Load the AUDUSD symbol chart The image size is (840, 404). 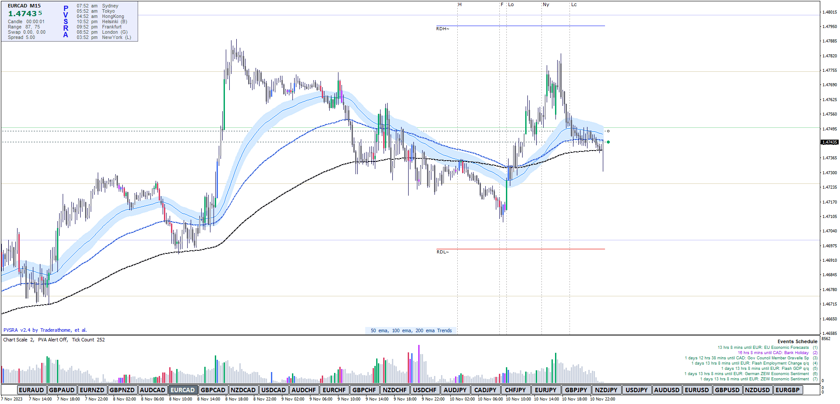coord(666,390)
